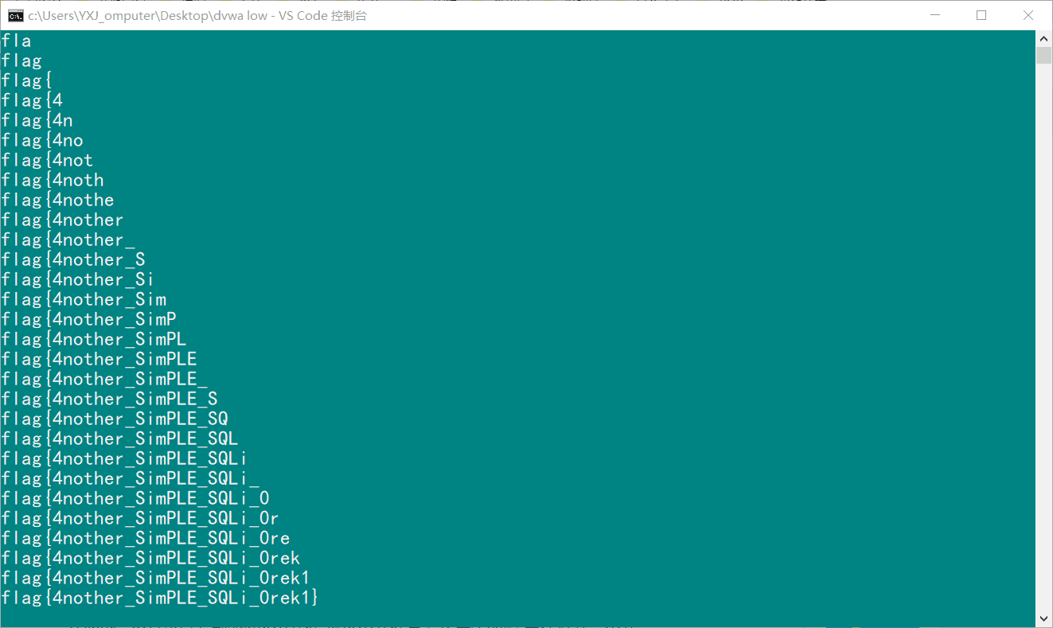
Task: Click the output line 'flag{4nother_Si'
Action: pyautogui.click(x=78, y=279)
